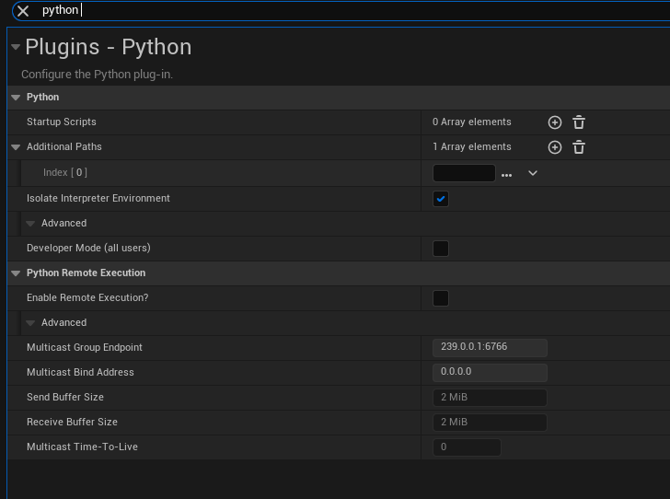Select the Enable Remote Execution? label
The height and width of the screenshot is (499, 670).
(87, 297)
